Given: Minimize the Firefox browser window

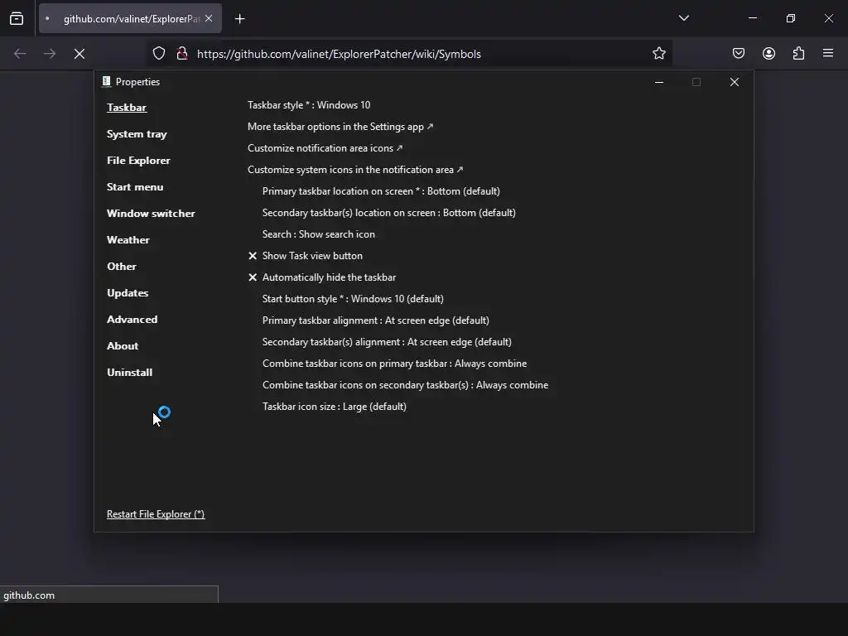Looking at the screenshot, I should point(752,18).
